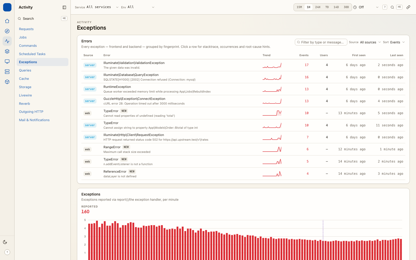416x260 pixels.
Task: Click the server badge on ValidationException row
Action: pyautogui.click(x=90, y=65)
